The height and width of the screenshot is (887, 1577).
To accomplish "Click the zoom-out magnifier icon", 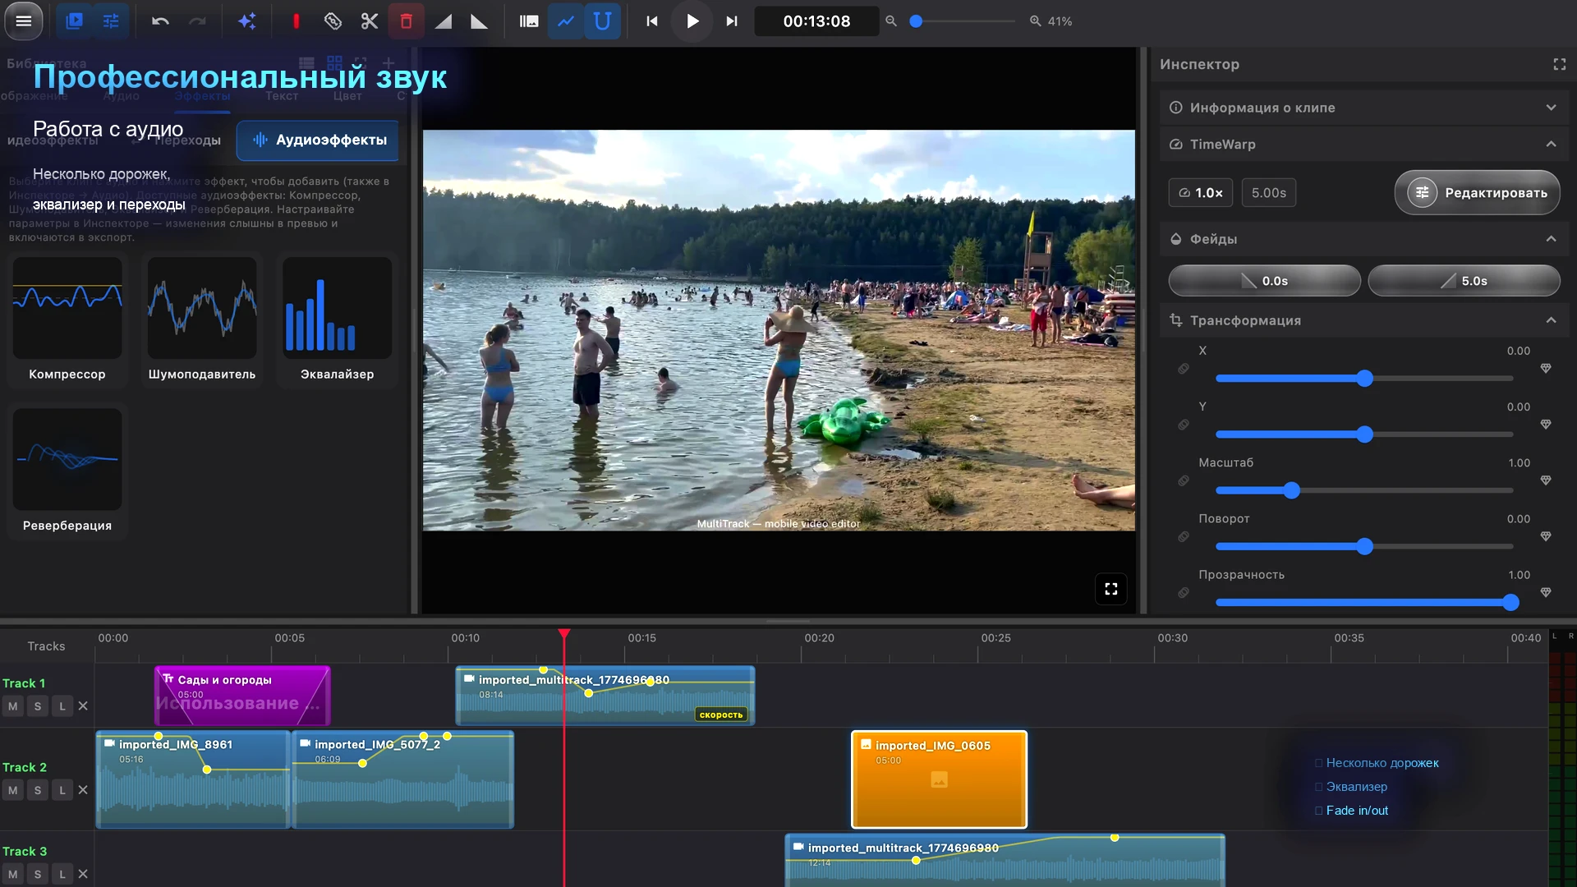I will 891,21.
